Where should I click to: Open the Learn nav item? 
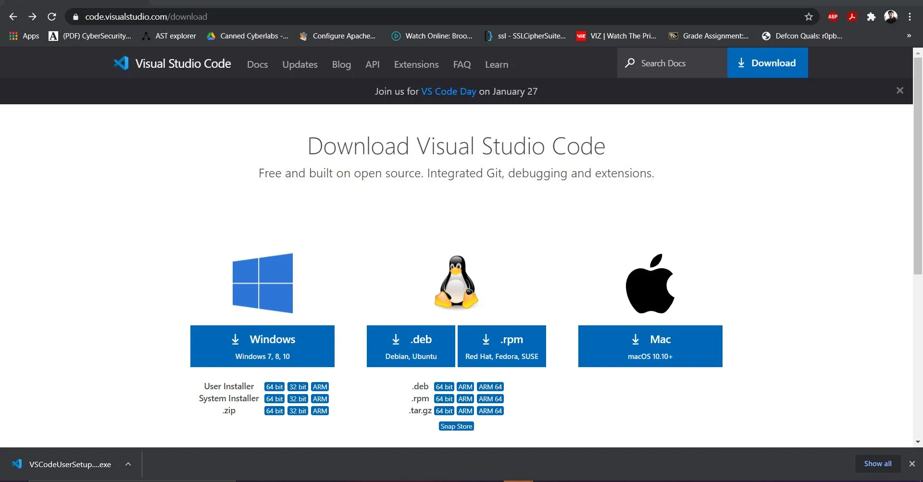497,64
